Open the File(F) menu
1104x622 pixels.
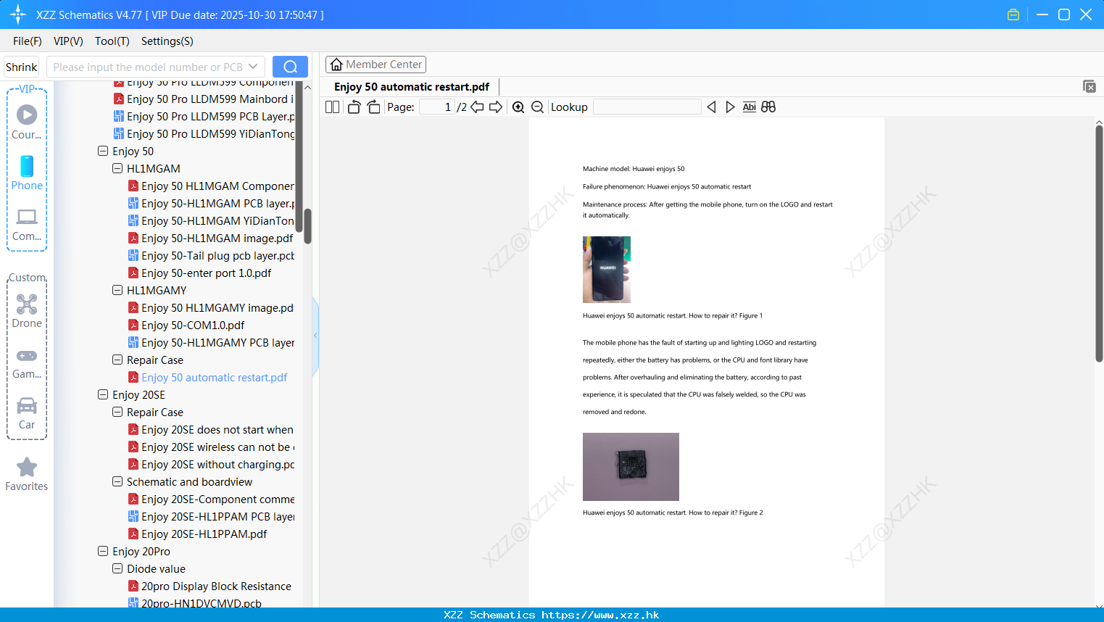point(27,41)
